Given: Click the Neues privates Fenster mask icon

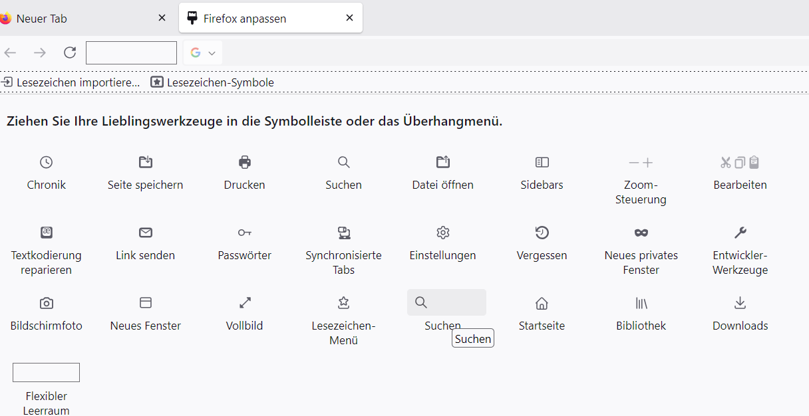Looking at the screenshot, I should coord(641,233).
